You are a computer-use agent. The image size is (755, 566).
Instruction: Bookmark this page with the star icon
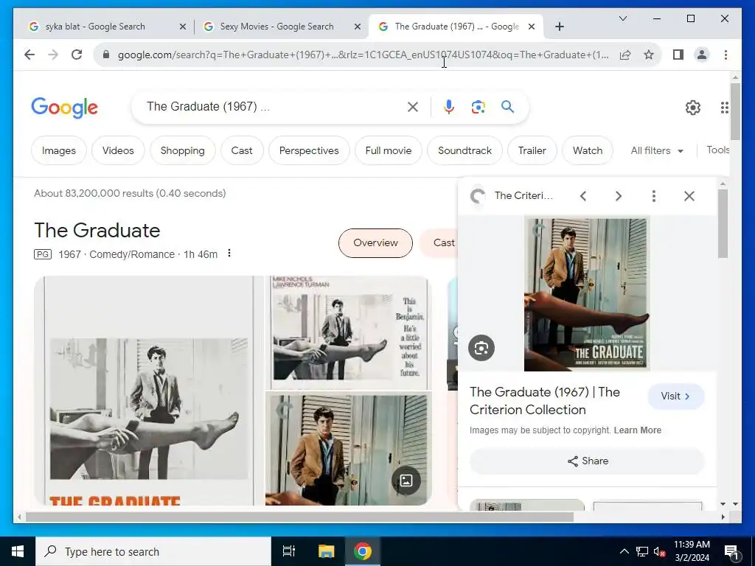(649, 55)
